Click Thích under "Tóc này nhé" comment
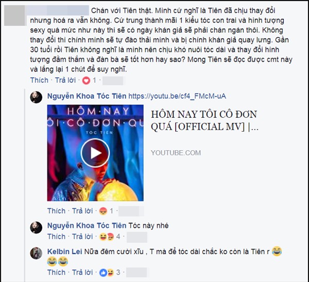Viewport: 309px width, 282px height. point(56,237)
